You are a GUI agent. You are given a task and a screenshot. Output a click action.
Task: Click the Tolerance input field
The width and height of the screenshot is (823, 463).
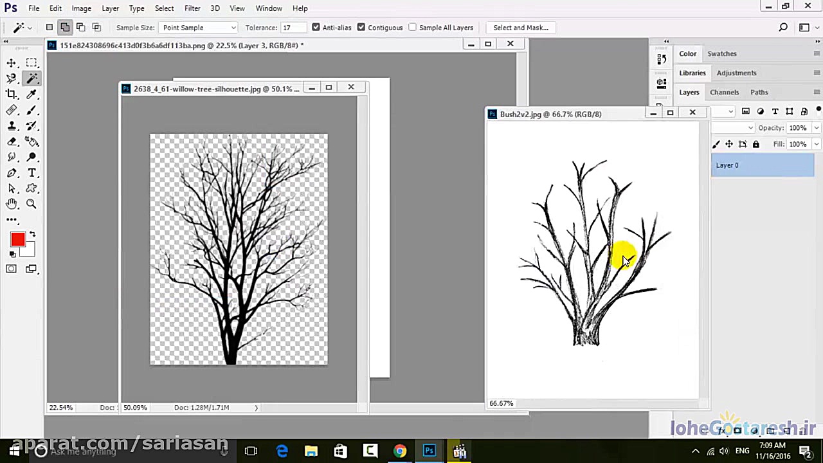pyautogui.click(x=293, y=28)
